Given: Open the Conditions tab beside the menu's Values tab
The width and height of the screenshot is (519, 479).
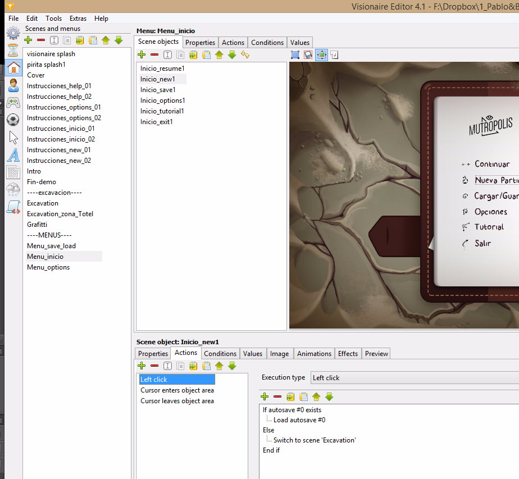Looking at the screenshot, I should click(267, 43).
